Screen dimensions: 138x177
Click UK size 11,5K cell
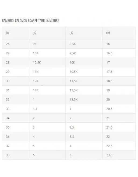pos(84,81)
